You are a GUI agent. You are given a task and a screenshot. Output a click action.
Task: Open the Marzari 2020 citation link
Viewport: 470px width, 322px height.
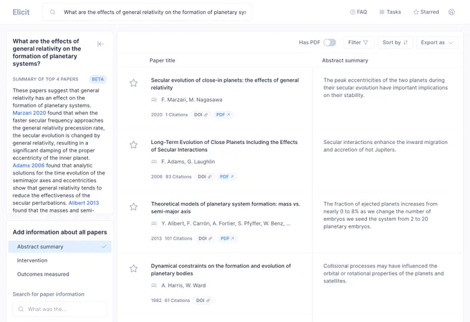(29, 113)
